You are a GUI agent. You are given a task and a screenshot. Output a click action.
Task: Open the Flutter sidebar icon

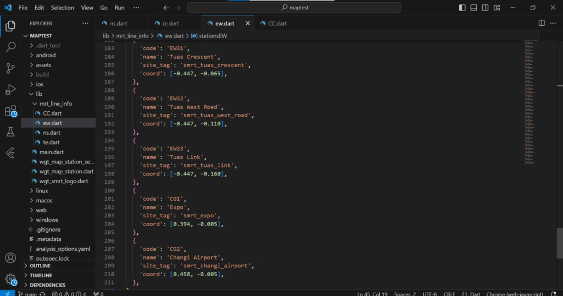(x=10, y=153)
